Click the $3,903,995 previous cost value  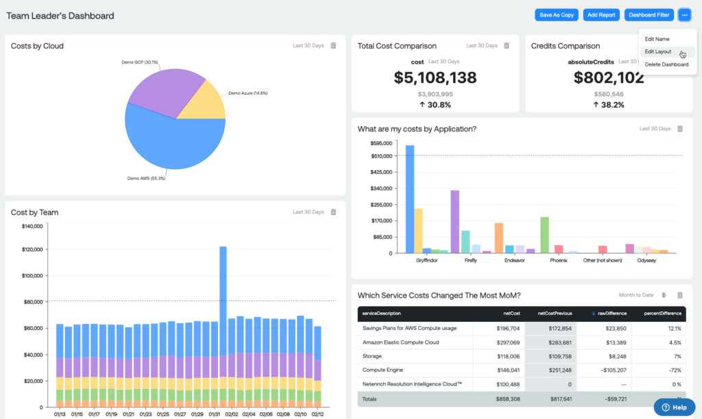click(435, 94)
